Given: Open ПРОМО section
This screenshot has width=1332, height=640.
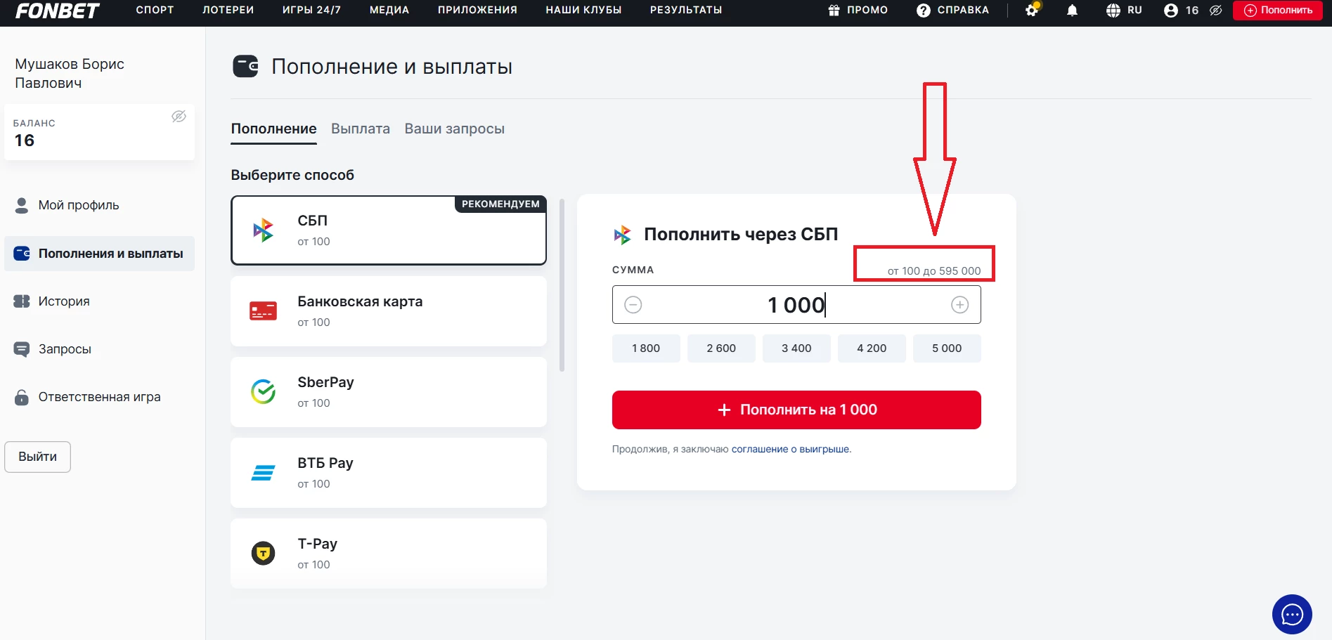Looking at the screenshot, I should (867, 11).
